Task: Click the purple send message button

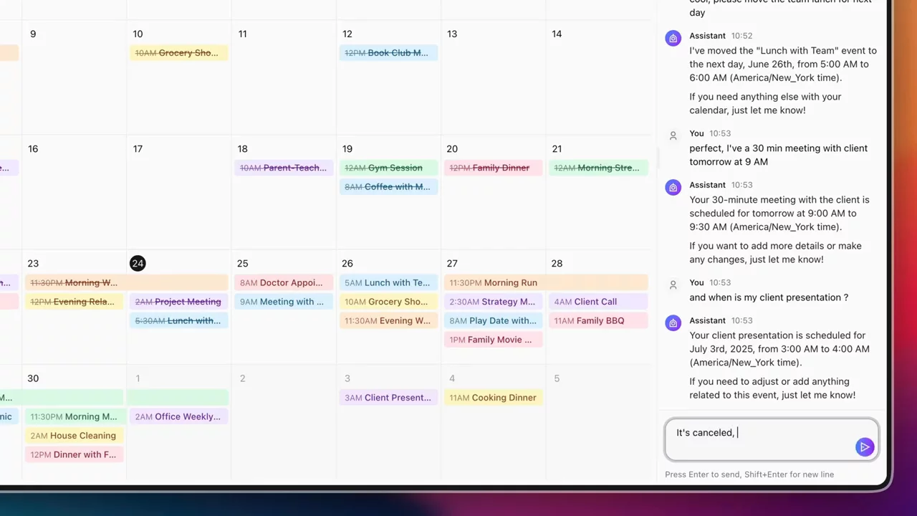Action: 865,447
